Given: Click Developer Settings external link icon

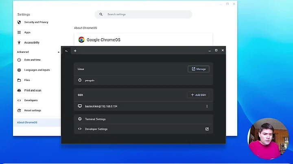Looking at the screenshot, I should click(207, 129).
